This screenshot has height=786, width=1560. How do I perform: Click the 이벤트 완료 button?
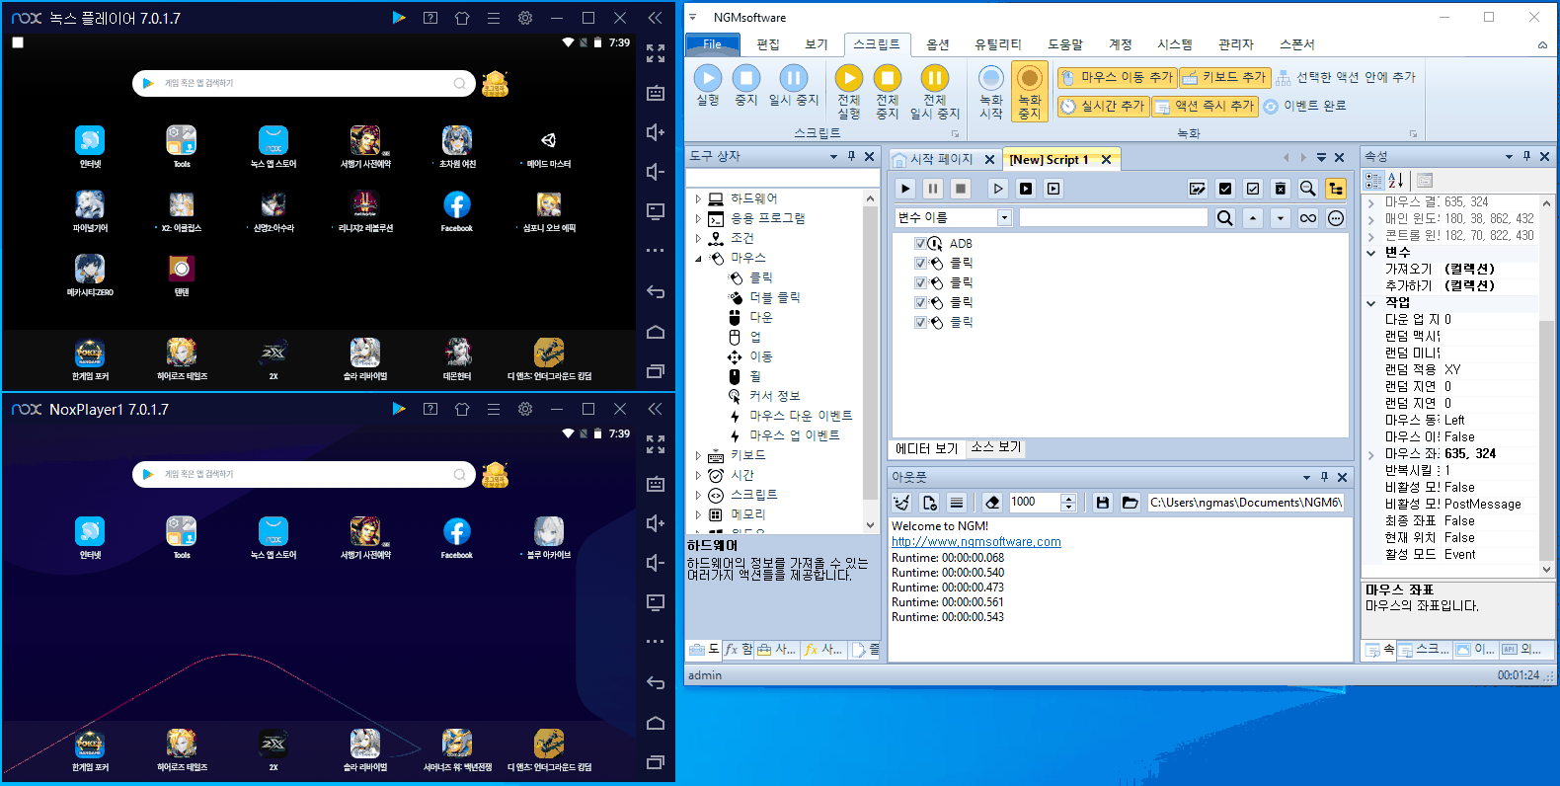pos(1304,106)
